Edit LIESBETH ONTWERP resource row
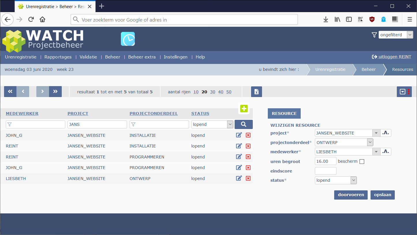This screenshot has width=417, height=235. click(239, 179)
